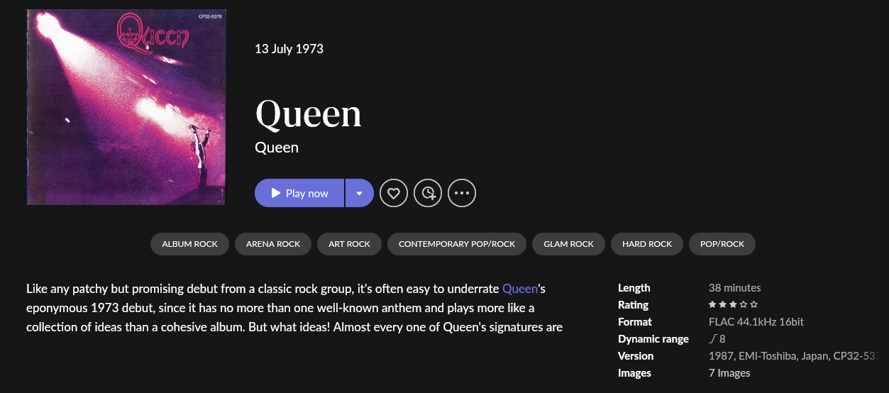
Task: Open the HARD ROCK genre tag
Action: (647, 244)
